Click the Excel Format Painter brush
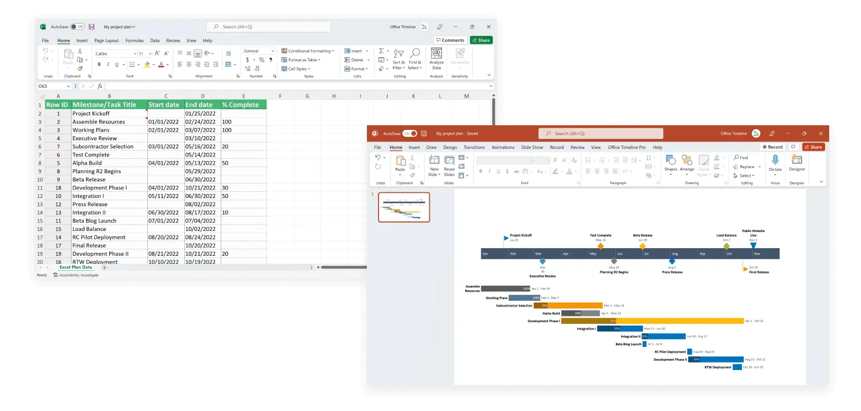 click(x=80, y=68)
